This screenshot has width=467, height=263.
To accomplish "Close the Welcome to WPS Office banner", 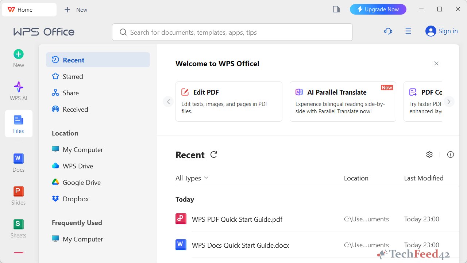I will tap(436, 64).
